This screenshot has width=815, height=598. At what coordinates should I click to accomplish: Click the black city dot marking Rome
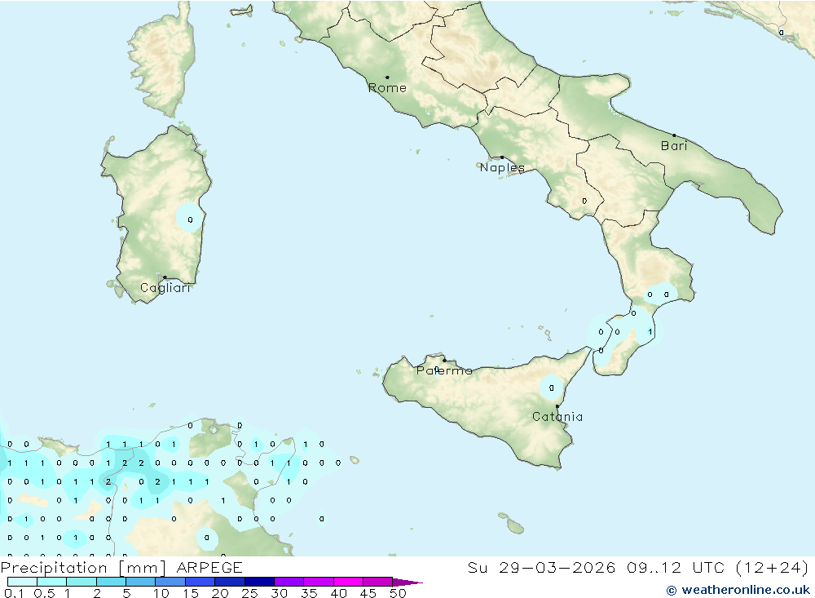click(x=387, y=78)
